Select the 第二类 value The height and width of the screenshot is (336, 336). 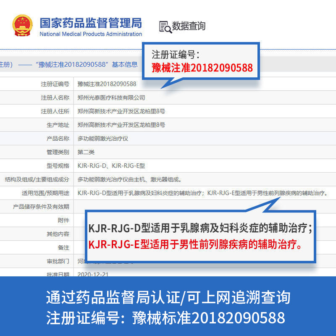pyautogui.click(x=86, y=152)
